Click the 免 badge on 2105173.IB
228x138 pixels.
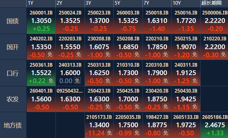[109, 133]
